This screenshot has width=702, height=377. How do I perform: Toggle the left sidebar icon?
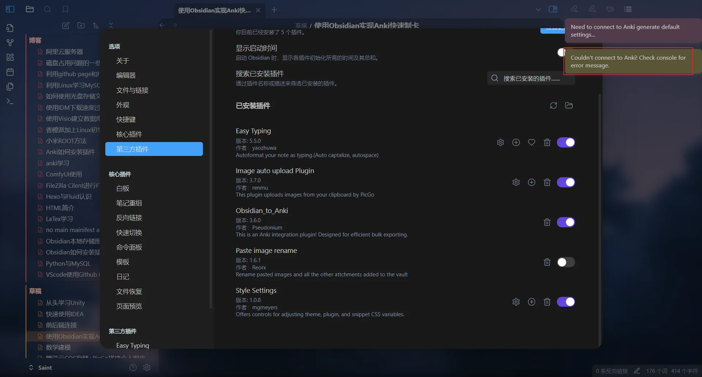pyautogui.click(x=10, y=9)
